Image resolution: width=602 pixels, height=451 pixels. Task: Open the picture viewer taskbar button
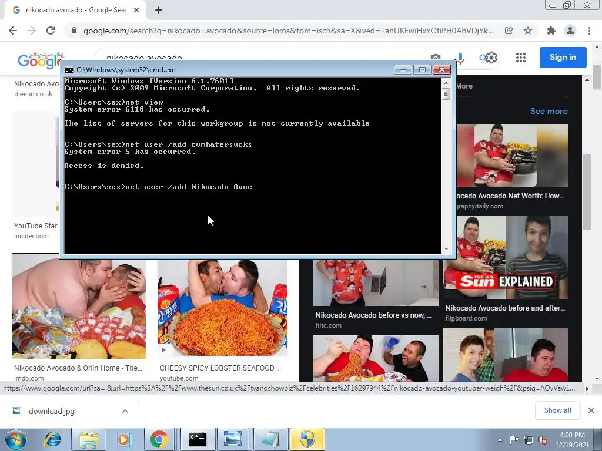pos(233,439)
